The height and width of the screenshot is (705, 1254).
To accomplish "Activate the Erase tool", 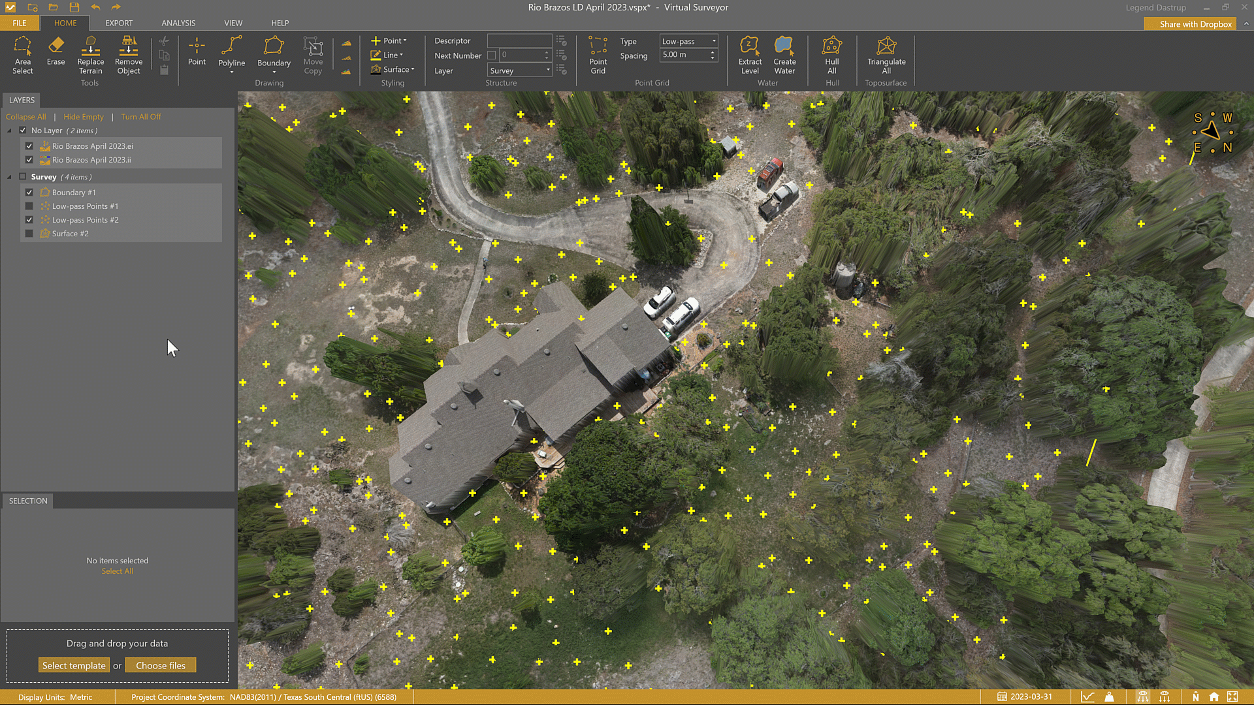I will click(x=56, y=51).
